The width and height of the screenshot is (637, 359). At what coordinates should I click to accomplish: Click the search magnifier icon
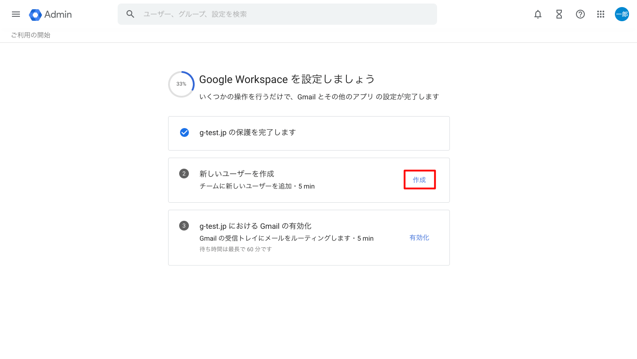tap(130, 14)
